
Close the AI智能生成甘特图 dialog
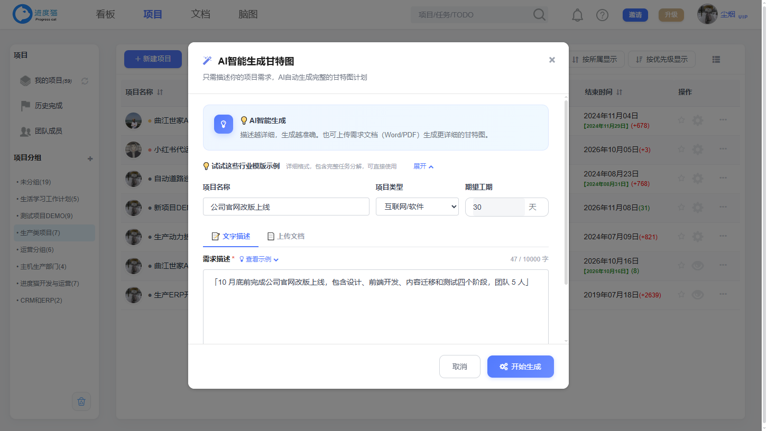click(552, 60)
